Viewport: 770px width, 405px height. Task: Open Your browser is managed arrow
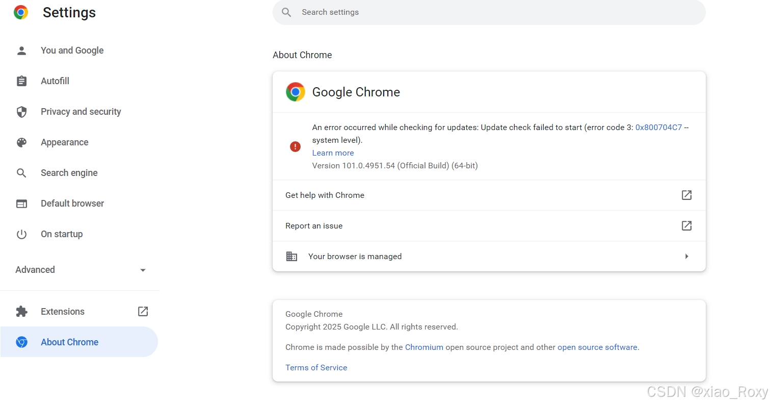pos(687,257)
